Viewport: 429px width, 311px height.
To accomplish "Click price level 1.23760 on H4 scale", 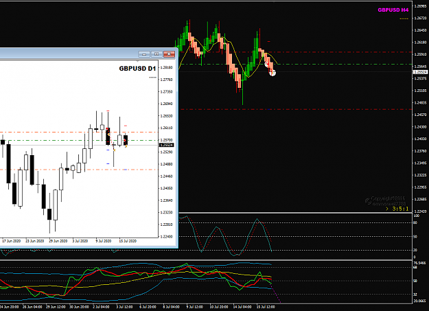I will click(x=421, y=151).
